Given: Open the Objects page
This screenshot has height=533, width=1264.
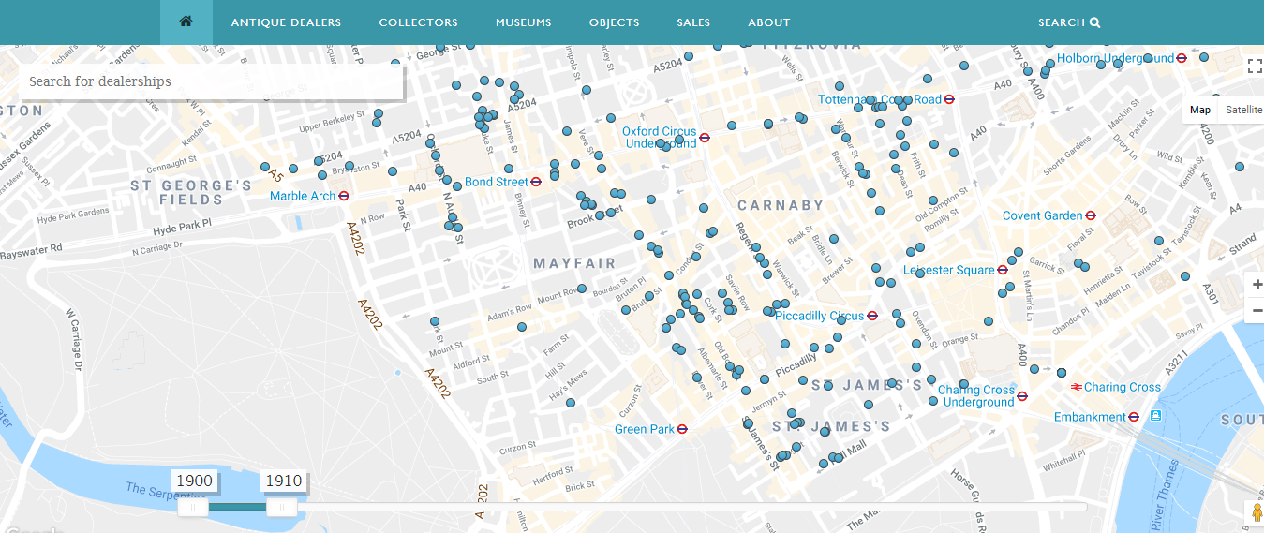Looking at the screenshot, I should pyautogui.click(x=614, y=22).
